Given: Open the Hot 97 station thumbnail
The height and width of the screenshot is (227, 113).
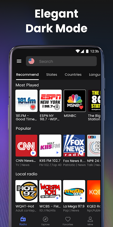Looking at the screenshot, I should click(x=26, y=191).
